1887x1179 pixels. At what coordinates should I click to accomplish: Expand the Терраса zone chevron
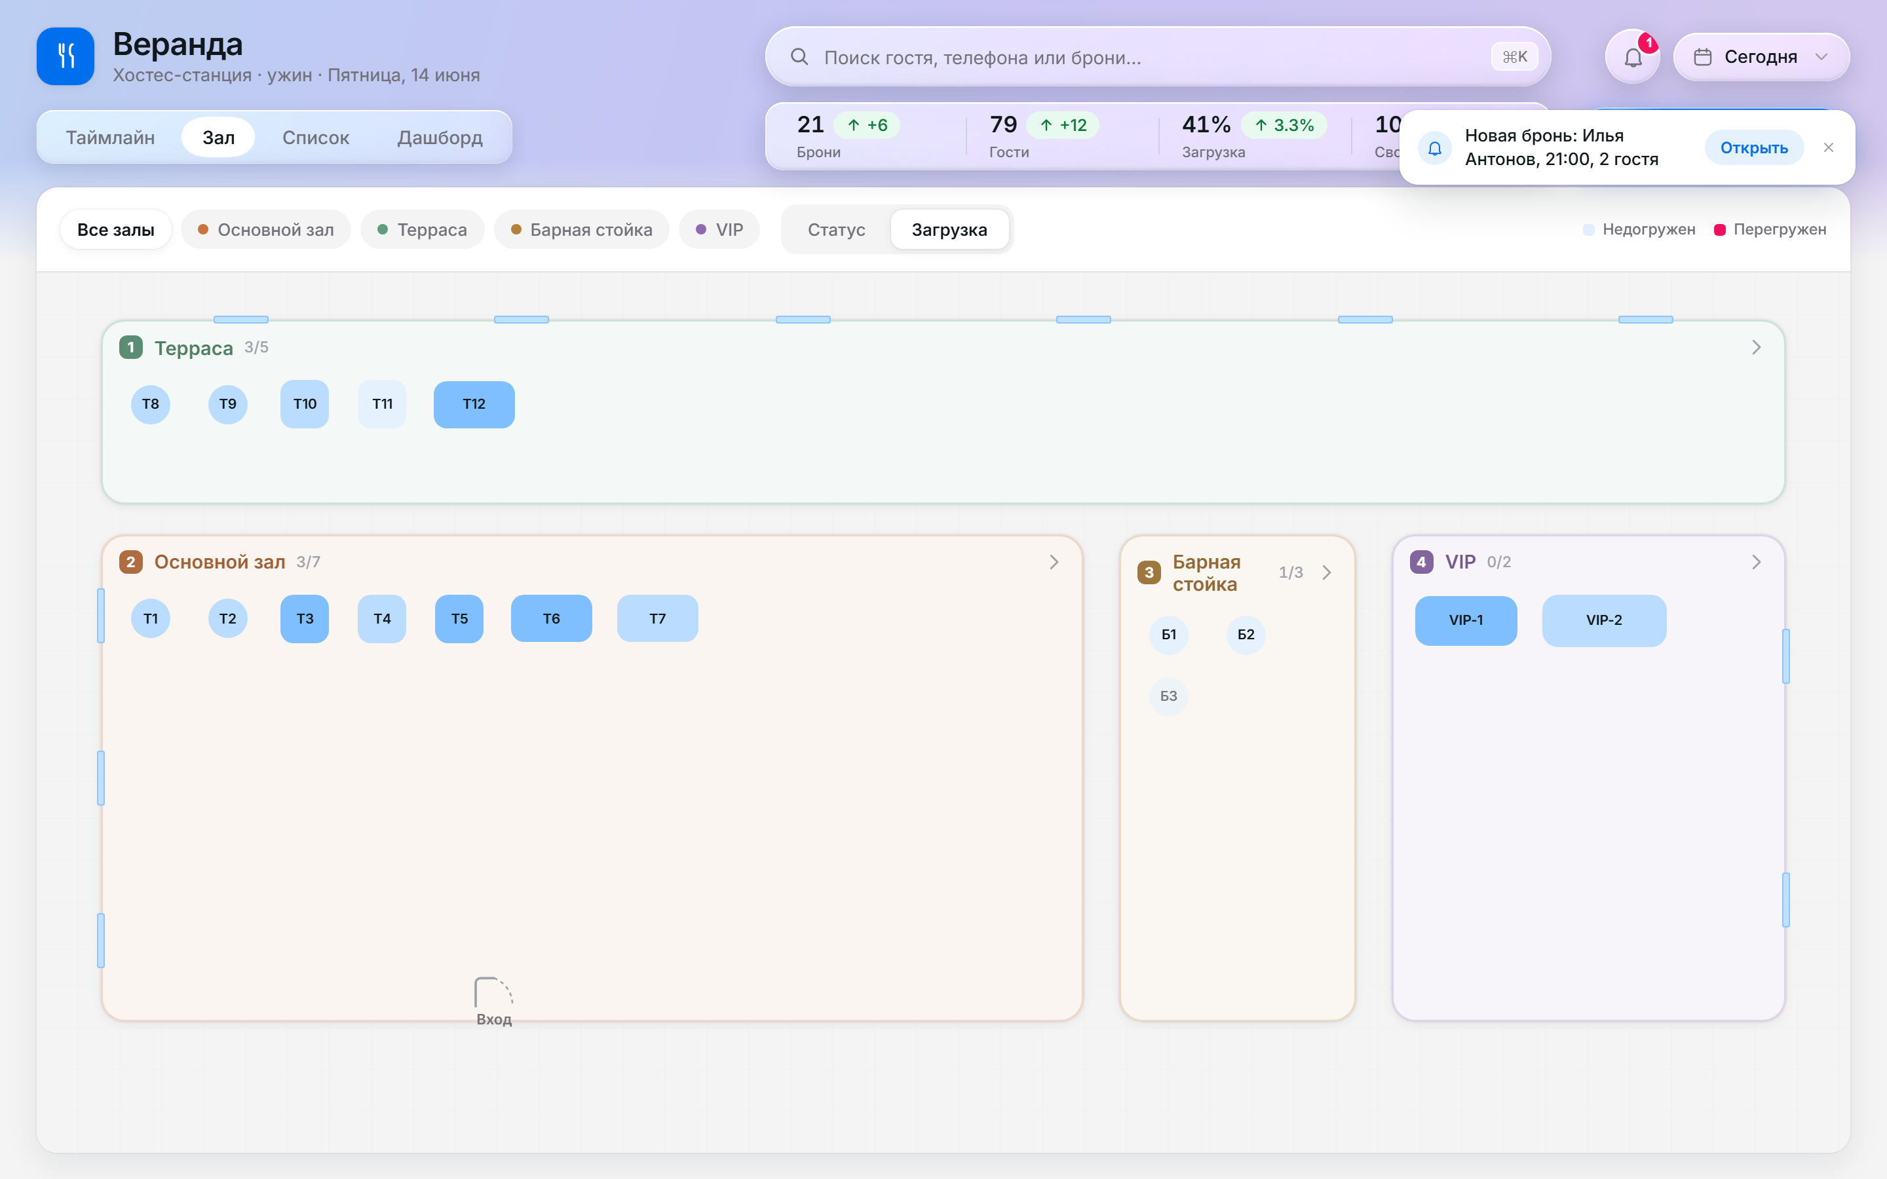click(x=1756, y=347)
